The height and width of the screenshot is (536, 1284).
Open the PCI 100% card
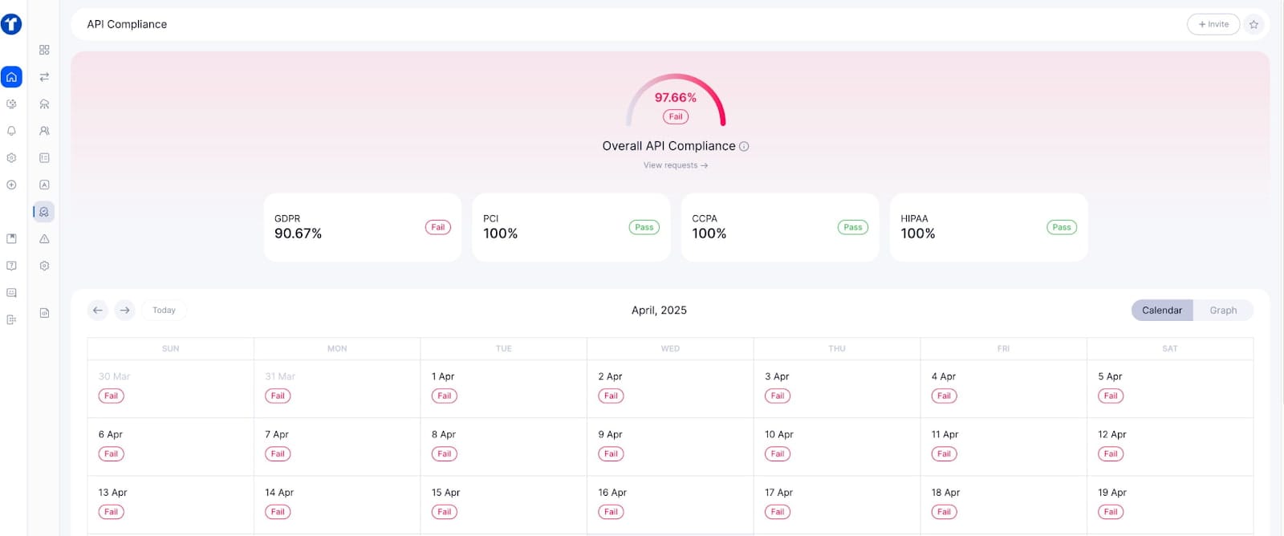571,227
